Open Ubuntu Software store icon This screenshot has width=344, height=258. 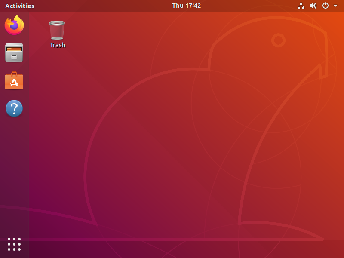14,80
